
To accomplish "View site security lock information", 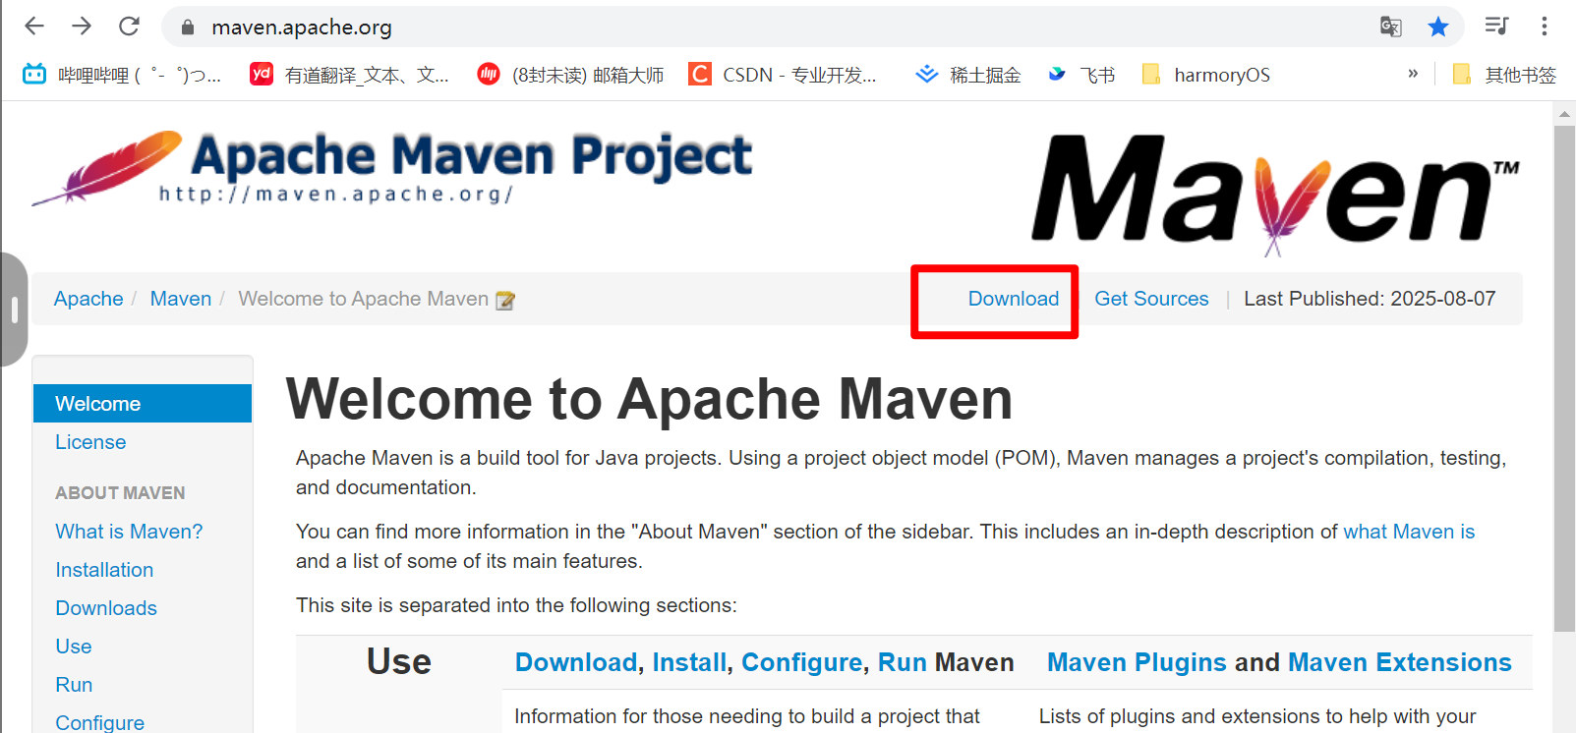I will click(188, 28).
